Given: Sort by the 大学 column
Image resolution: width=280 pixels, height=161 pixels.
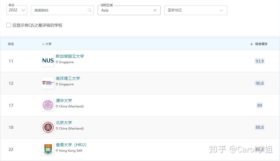Looking at the screenshot, I should 47,44.
